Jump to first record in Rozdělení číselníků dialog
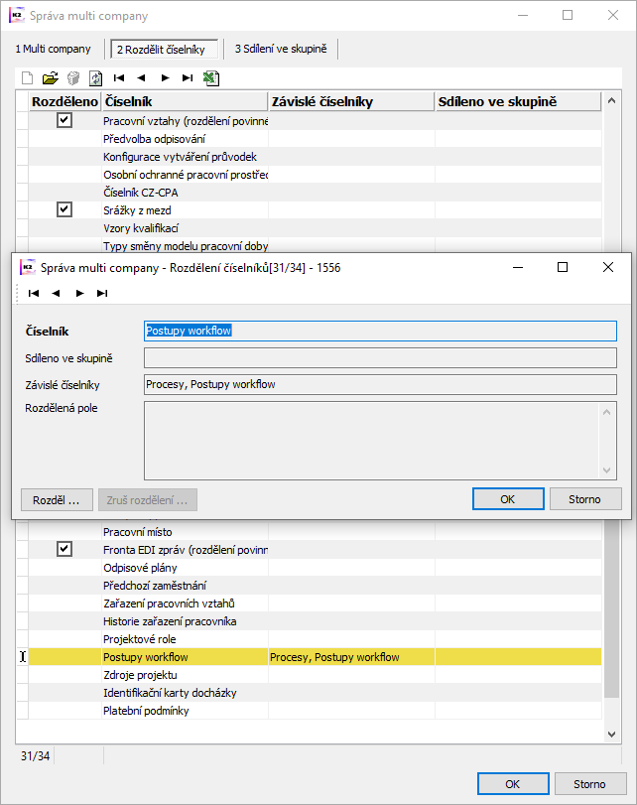The image size is (637, 805). [x=34, y=293]
